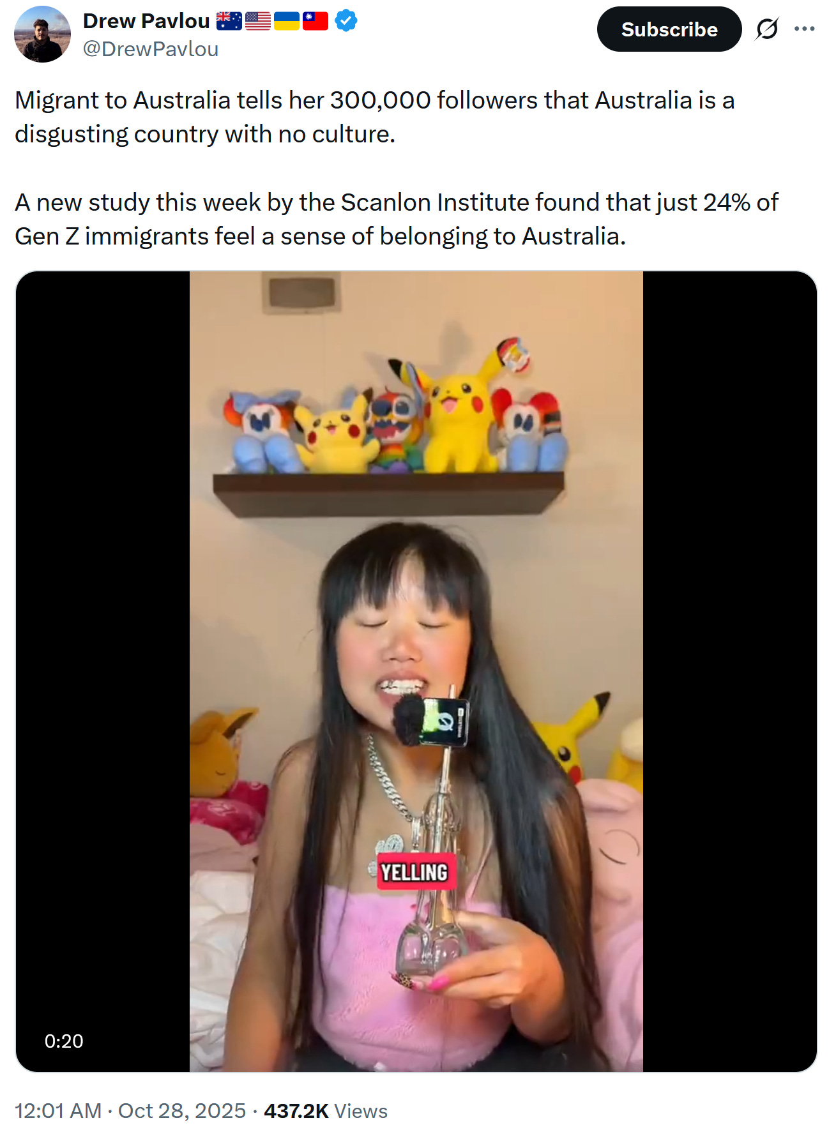Open the @DrewPavlou handle link
The height and width of the screenshot is (1132, 836).
[x=151, y=49]
